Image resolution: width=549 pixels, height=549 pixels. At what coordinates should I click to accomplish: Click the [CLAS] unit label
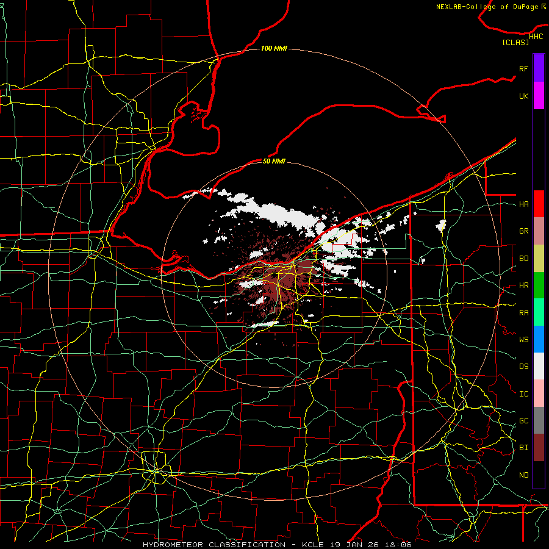(515, 42)
